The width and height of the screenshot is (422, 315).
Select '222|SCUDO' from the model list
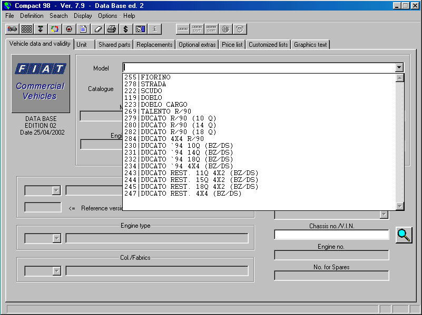[259, 91]
